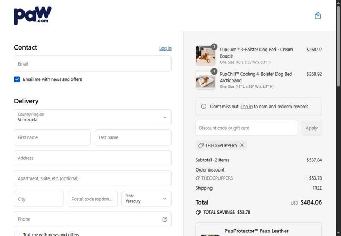
Task: Click the FREE shipping value
Action: click(x=317, y=188)
